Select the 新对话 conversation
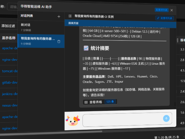Screen dimensions: 185x139 click(x=41, y=27)
